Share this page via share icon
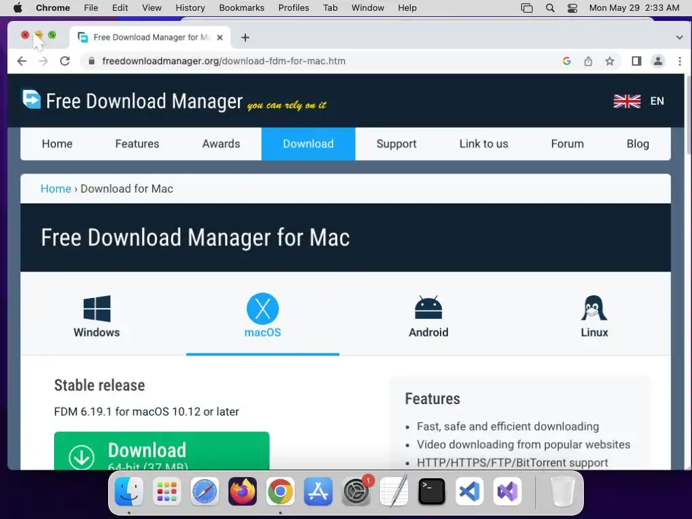Screen dimensions: 692x519 point(589,61)
